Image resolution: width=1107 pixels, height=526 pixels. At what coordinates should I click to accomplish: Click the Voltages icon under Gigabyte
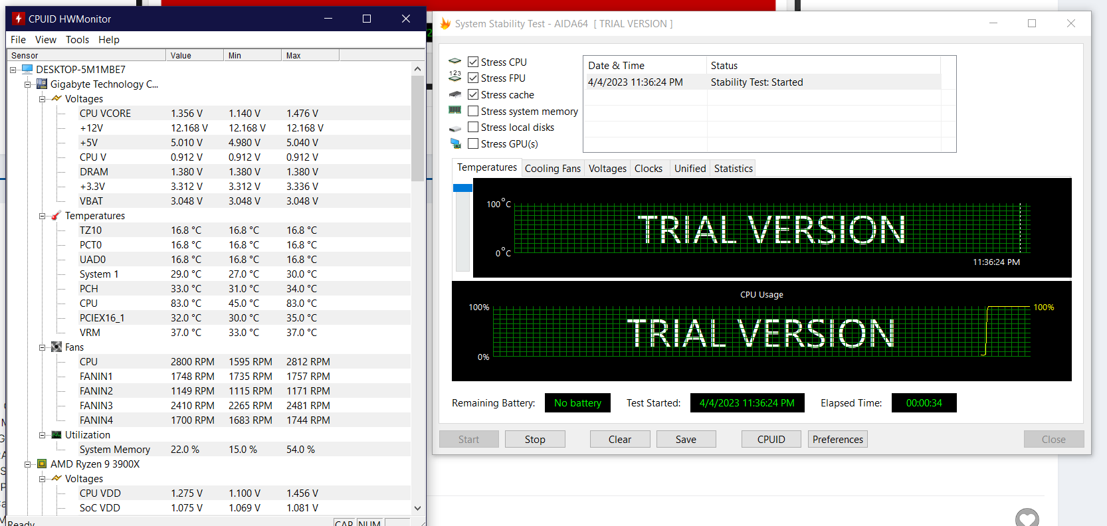56,98
